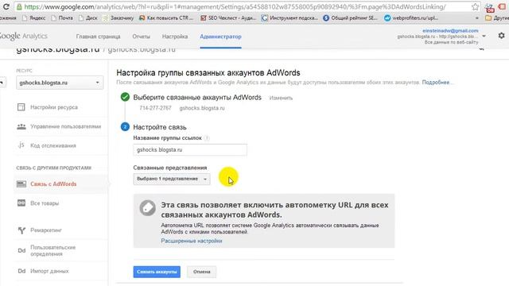This screenshot has height=286, width=509.
Task: Open Управление пользователями in sidebar
Action: click(65, 126)
